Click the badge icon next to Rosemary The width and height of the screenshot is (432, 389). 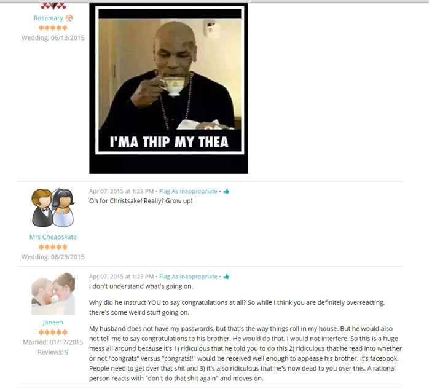pos(69,18)
